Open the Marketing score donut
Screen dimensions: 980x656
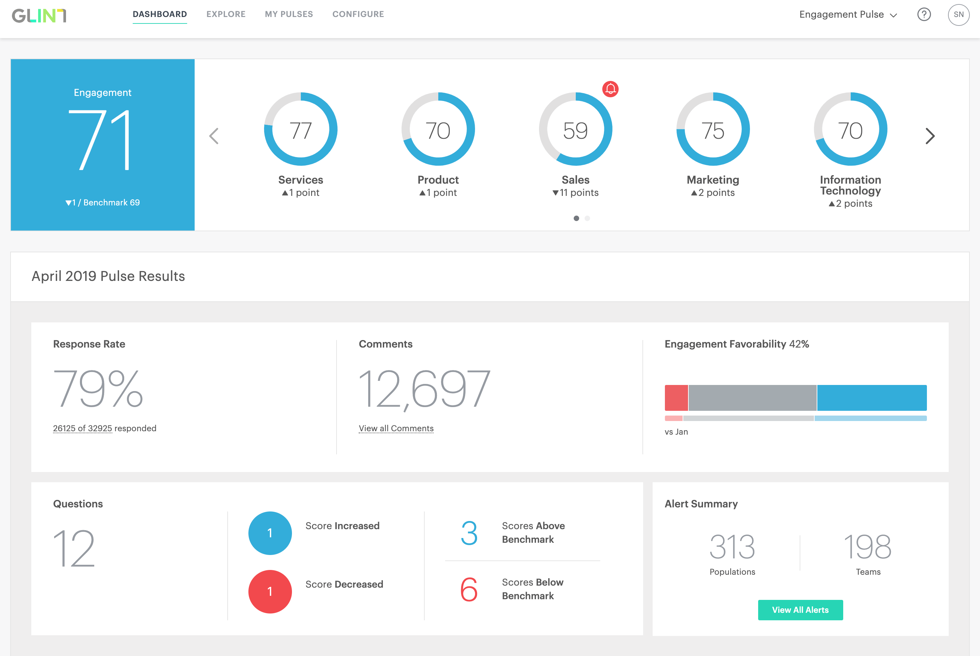click(x=713, y=129)
